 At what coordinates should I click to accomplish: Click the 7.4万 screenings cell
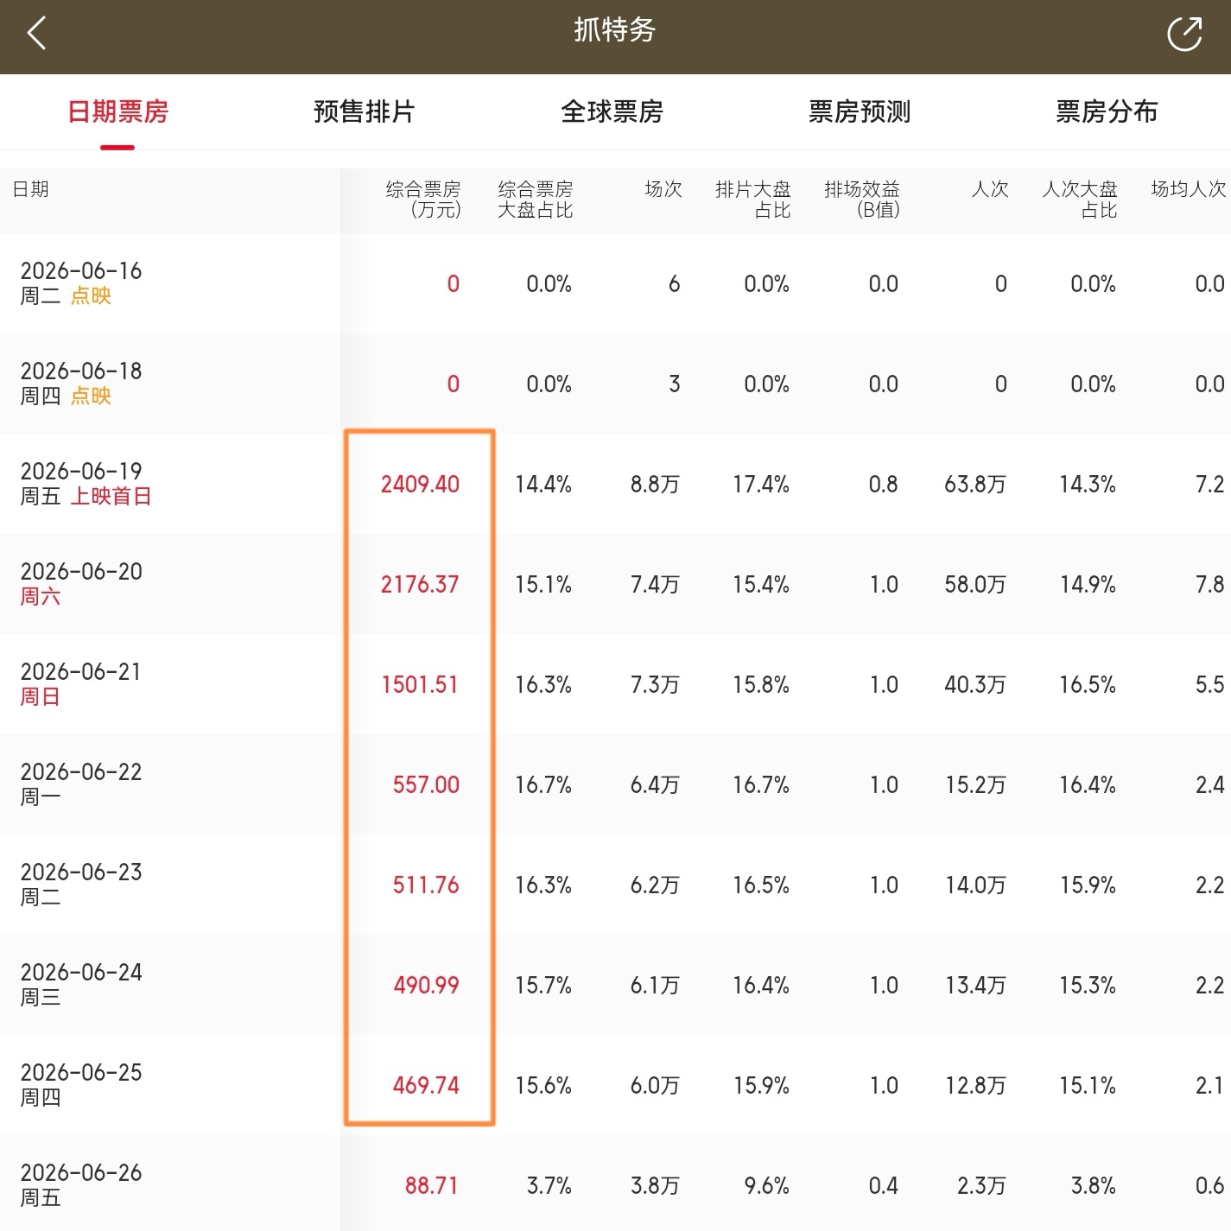[x=655, y=584]
